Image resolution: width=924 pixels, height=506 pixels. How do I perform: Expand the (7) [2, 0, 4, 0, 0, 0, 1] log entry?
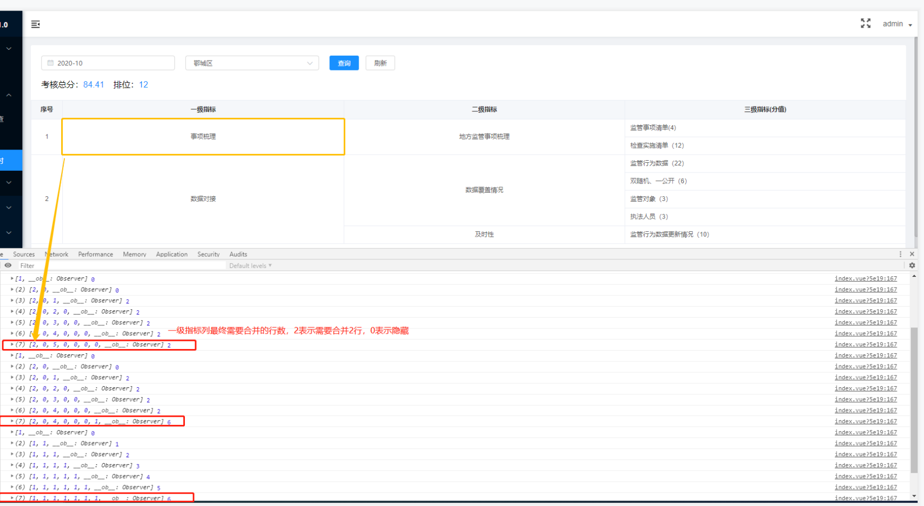(12, 421)
